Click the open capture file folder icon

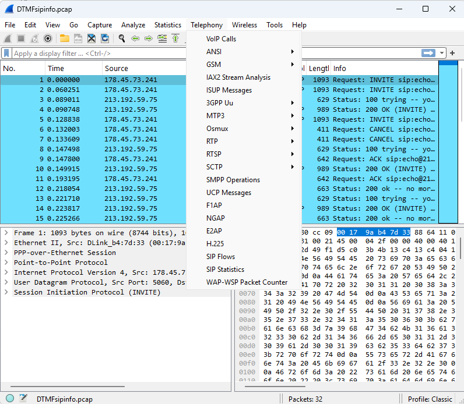pos(64,38)
